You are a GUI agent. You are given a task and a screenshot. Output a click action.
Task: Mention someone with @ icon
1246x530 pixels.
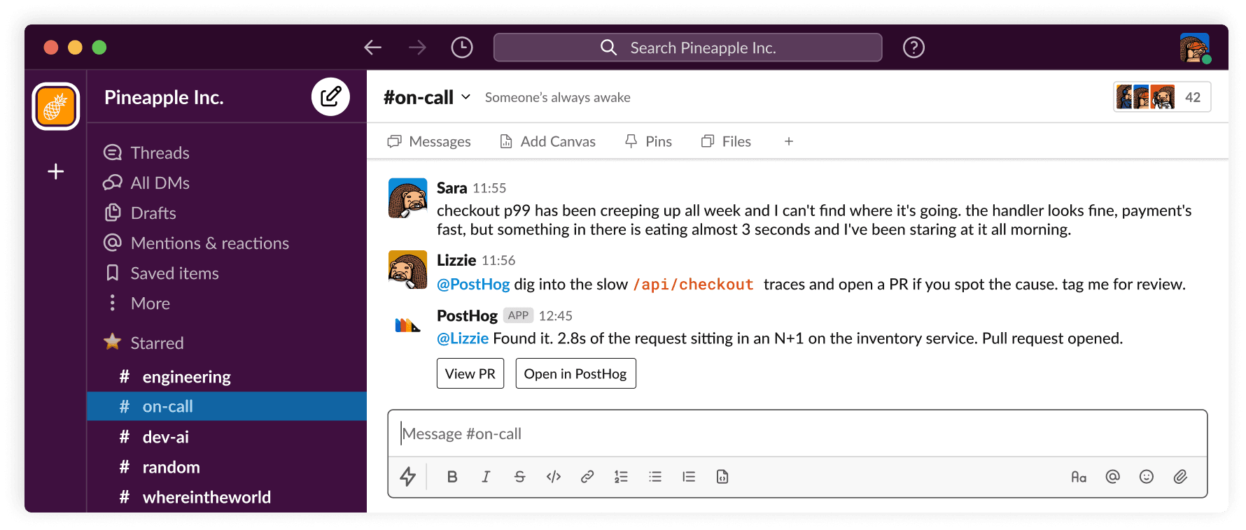[x=1112, y=477]
